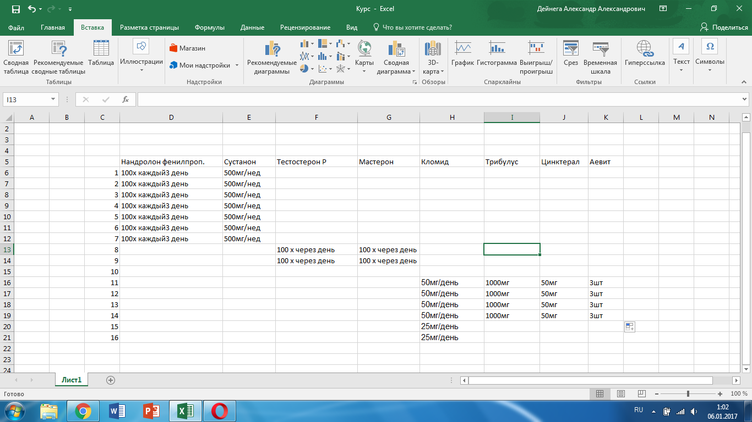
Task: Click the Таблица insert table icon
Action: coord(101,54)
